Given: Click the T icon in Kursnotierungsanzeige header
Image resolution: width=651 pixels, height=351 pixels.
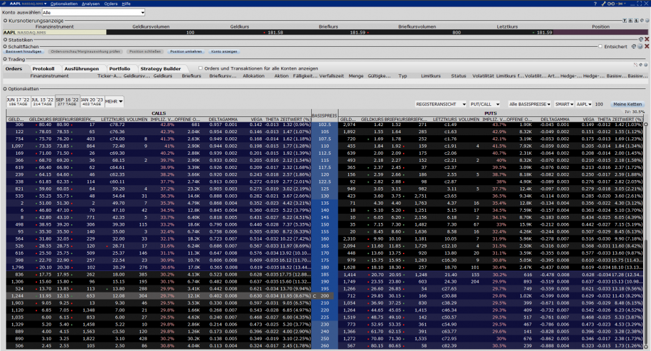Looking at the screenshot, I should tap(624, 21).
